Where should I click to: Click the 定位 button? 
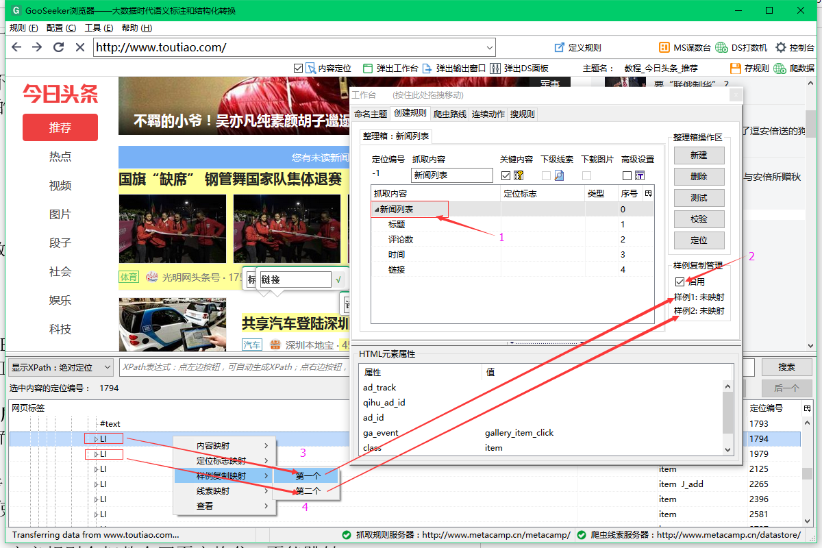coord(699,240)
